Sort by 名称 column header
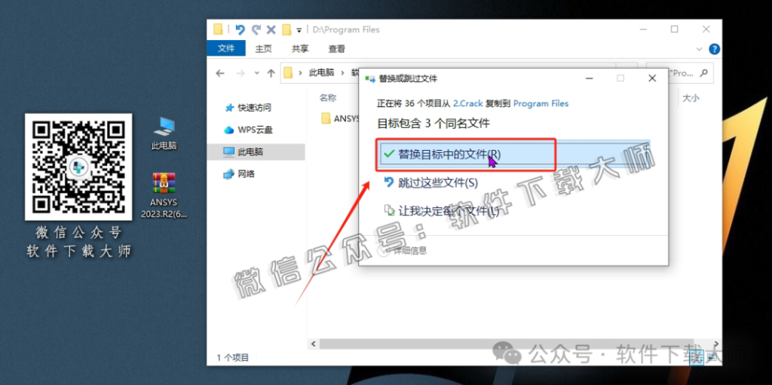 [x=328, y=97]
